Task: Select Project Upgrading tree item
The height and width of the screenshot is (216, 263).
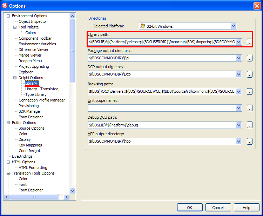Action: pos(34,66)
